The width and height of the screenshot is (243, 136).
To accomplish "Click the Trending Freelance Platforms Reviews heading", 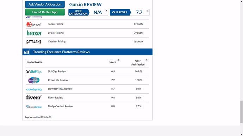I will click(x=61, y=52).
